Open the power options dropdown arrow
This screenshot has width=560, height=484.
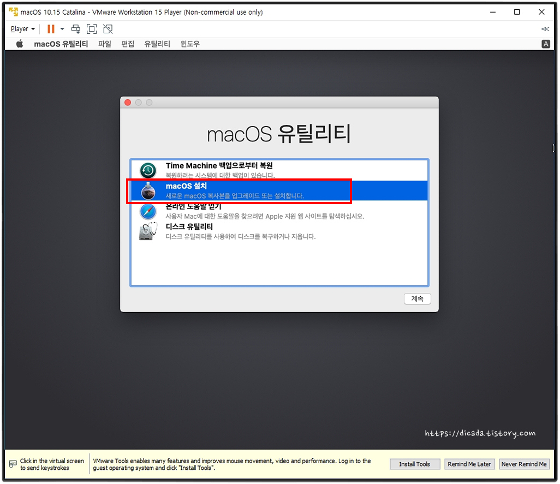point(62,29)
